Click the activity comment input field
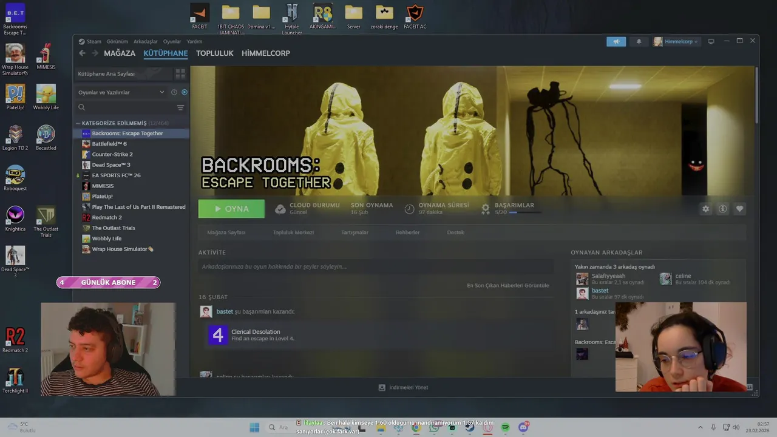This screenshot has height=437, width=777. pyautogui.click(x=376, y=266)
